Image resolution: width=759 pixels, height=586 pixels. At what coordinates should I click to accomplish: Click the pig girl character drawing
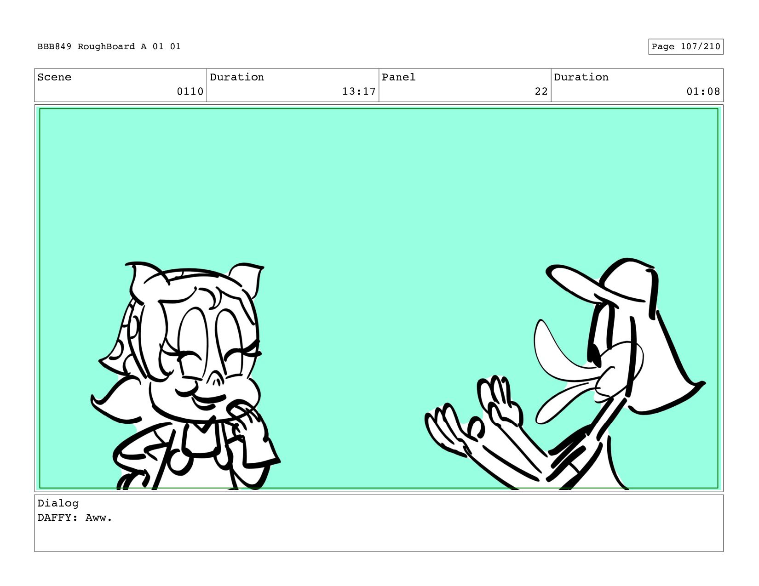pyautogui.click(x=185, y=375)
